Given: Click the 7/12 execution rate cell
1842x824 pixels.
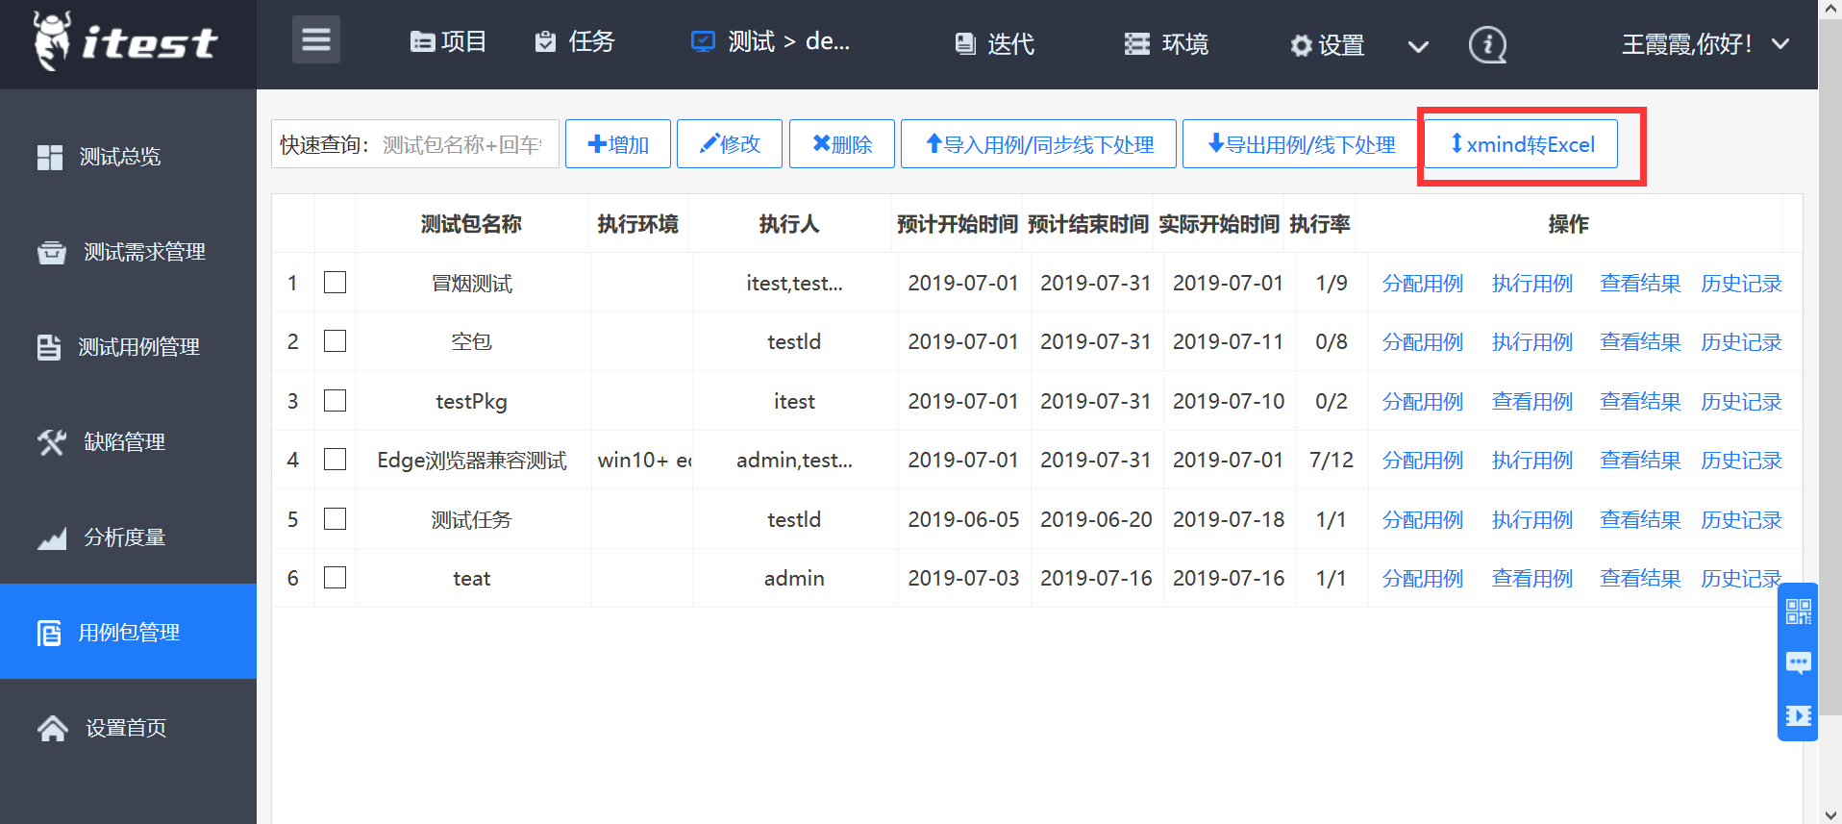Looking at the screenshot, I should (x=1332, y=461).
